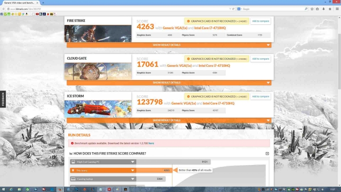Add Cloud Gate result to compare
The width and height of the screenshot is (341, 192).
point(260,59)
